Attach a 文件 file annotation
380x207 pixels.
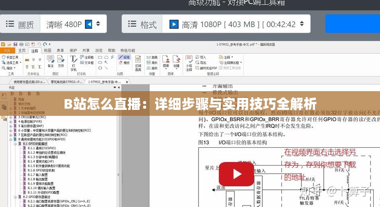(x=61, y=61)
